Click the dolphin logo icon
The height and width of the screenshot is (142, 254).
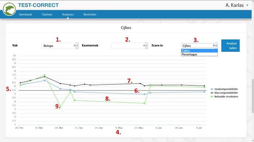click(x=9, y=9)
